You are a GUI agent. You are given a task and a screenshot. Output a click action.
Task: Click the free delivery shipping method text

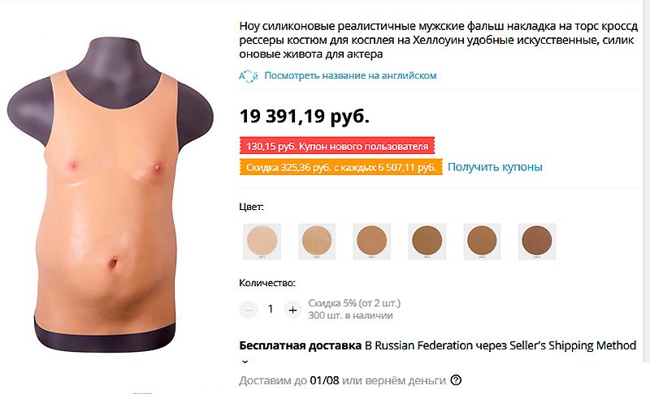(x=438, y=345)
